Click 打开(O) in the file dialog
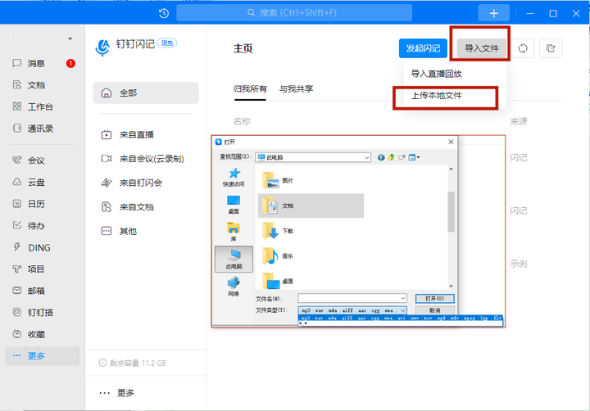Viewport: 590px width, 411px height. coord(435,299)
